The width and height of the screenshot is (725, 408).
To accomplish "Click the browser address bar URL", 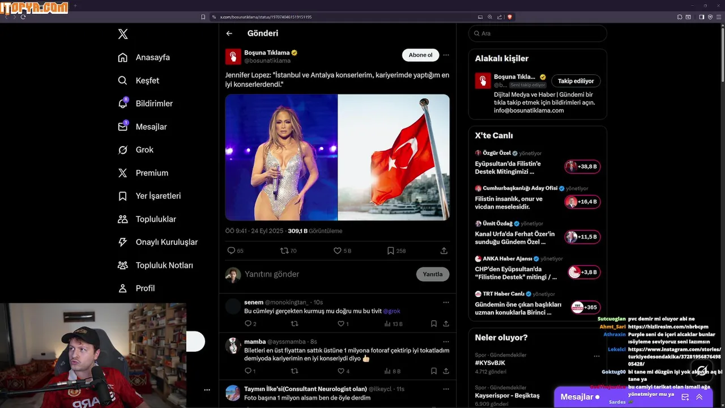I will click(x=266, y=17).
